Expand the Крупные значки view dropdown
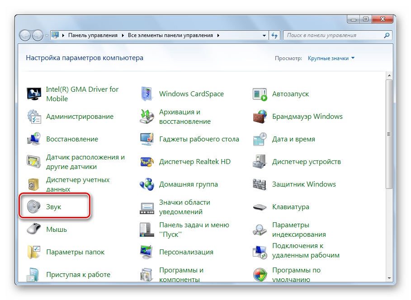Viewport: 411px width, 300px height. pos(331,58)
